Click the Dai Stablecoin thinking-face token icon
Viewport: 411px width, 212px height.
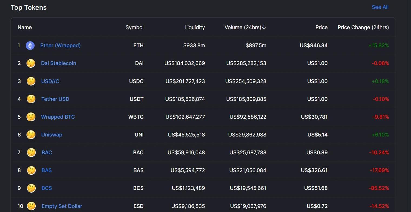(31, 63)
